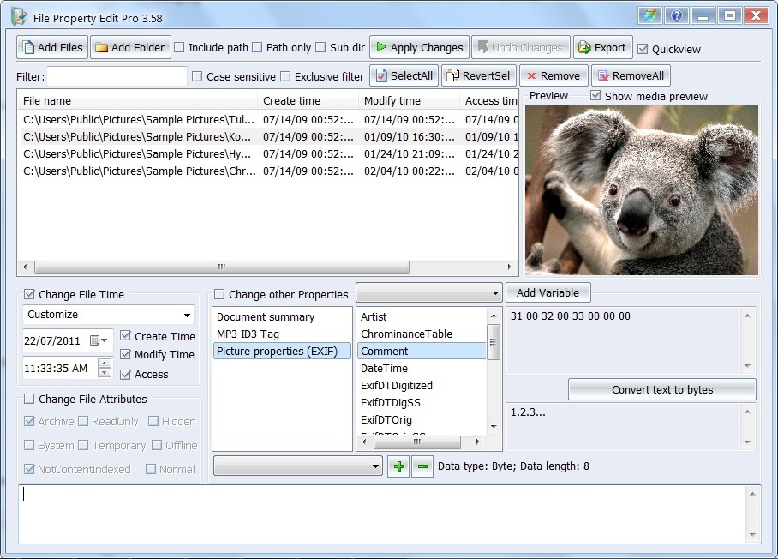Screen dimensions: 778x559
Task: Click the colorful icon in title bar
Action: click(x=651, y=16)
